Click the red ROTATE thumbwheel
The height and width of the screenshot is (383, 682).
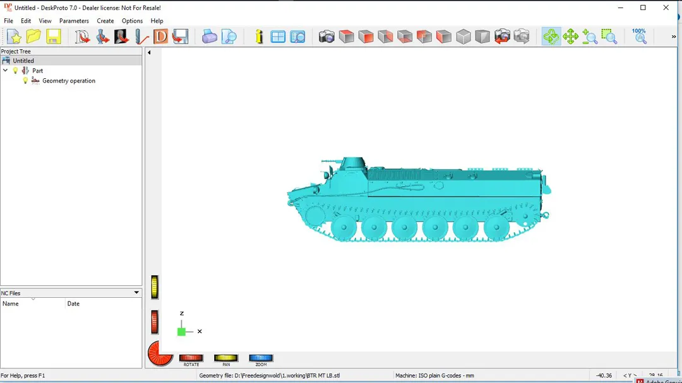tap(191, 358)
